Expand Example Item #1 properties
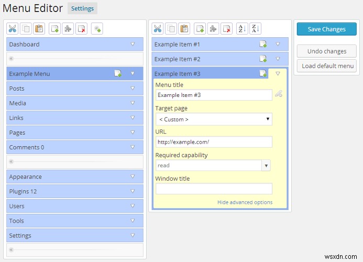363x262 pixels. click(278, 44)
